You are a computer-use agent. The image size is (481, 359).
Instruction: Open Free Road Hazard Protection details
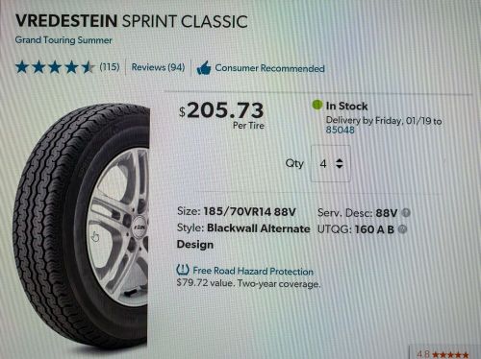pyautogui.click(x=253, y=271)
